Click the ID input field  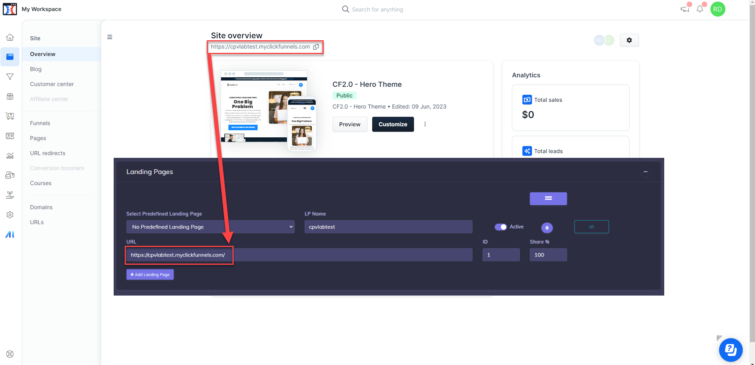pyautogui.click(x=501, y=255)
